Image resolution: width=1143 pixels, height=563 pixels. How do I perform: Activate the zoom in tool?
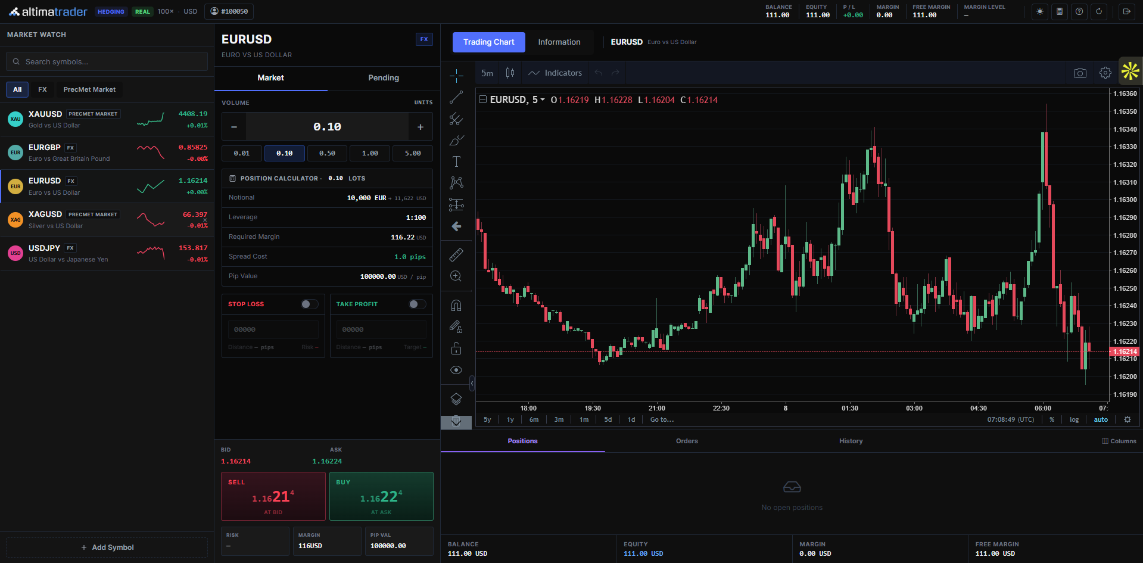point(456,276)
